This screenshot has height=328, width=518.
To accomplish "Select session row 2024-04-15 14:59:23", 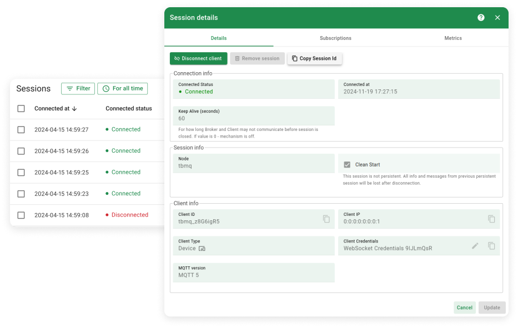I will [21, 194].
